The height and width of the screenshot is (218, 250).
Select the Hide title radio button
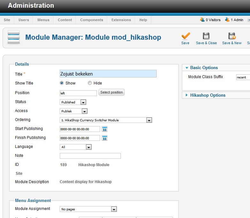90,83
